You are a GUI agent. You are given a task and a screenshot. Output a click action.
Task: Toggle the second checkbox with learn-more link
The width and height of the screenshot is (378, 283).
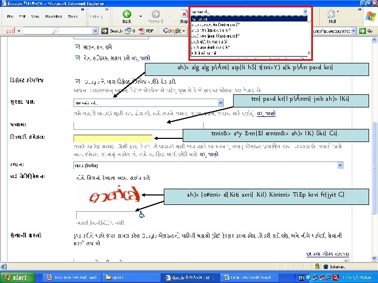click(x=77, y=58)
